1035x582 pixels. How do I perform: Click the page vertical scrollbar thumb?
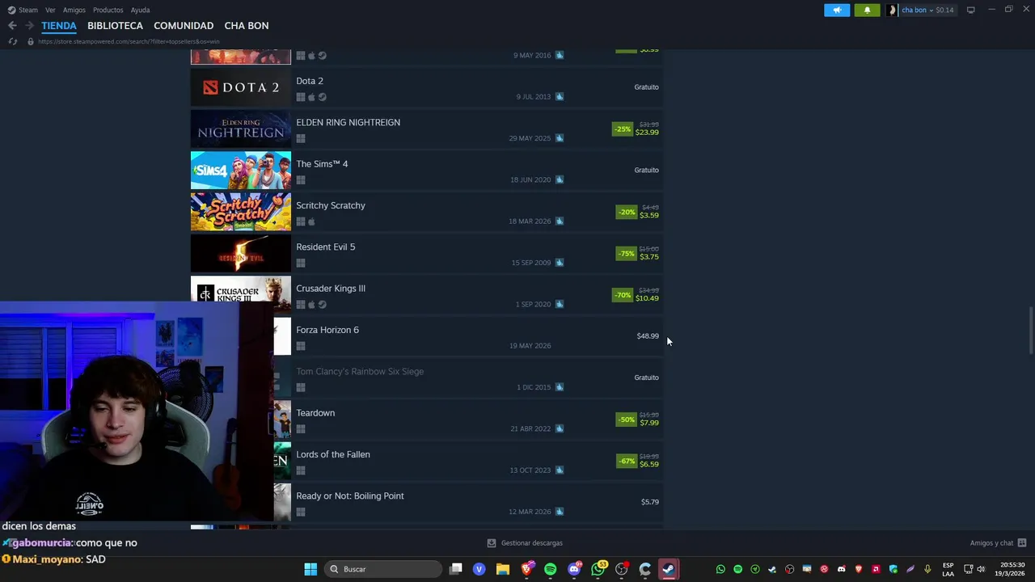pyautogui.click(x=1030, y=330)
